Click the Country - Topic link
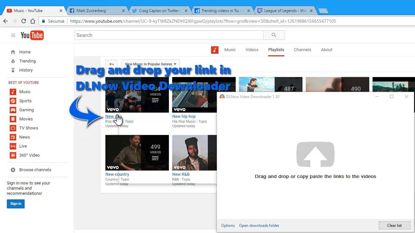415x233 pixels. click(x=117, y=179)
